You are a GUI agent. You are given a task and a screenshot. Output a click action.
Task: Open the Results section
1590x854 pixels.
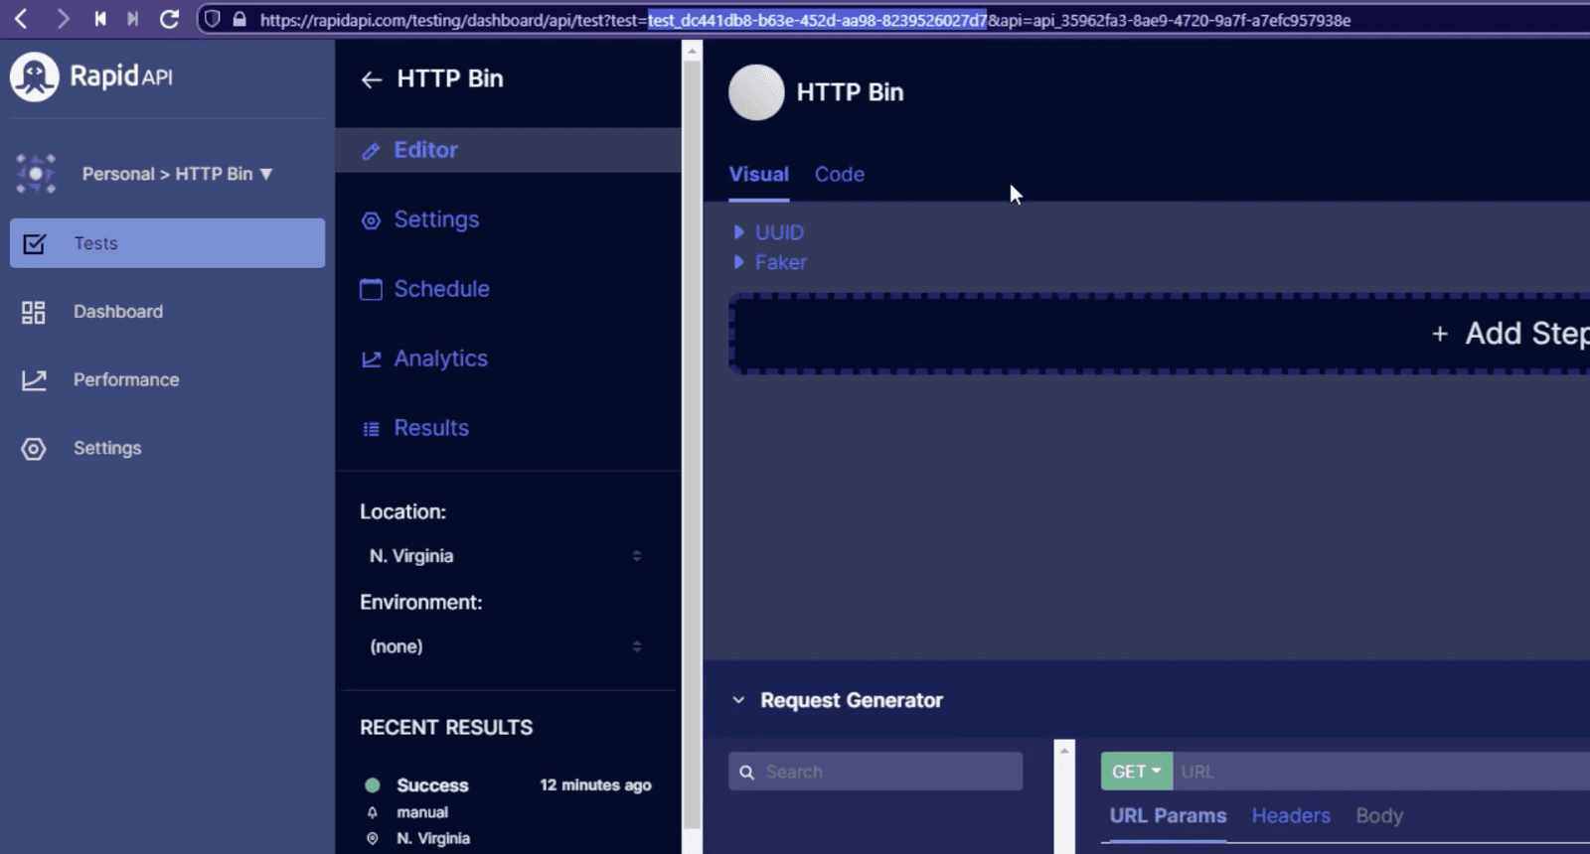pyautogui.click(x=431, y=428)
